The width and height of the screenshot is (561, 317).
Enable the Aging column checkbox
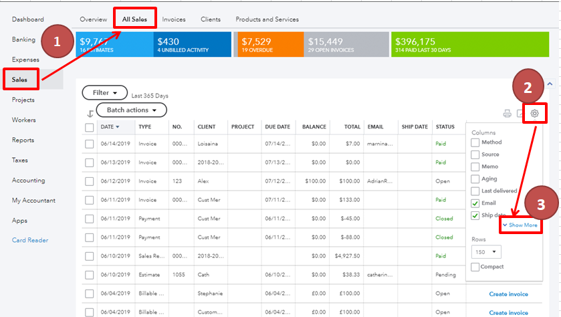point(475,179)
